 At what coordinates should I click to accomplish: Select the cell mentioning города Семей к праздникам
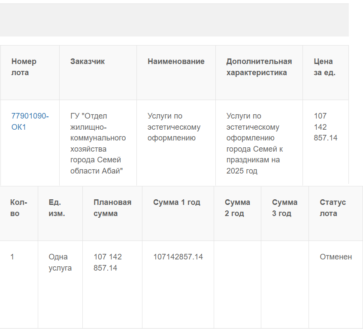click(x=259, y=143)
